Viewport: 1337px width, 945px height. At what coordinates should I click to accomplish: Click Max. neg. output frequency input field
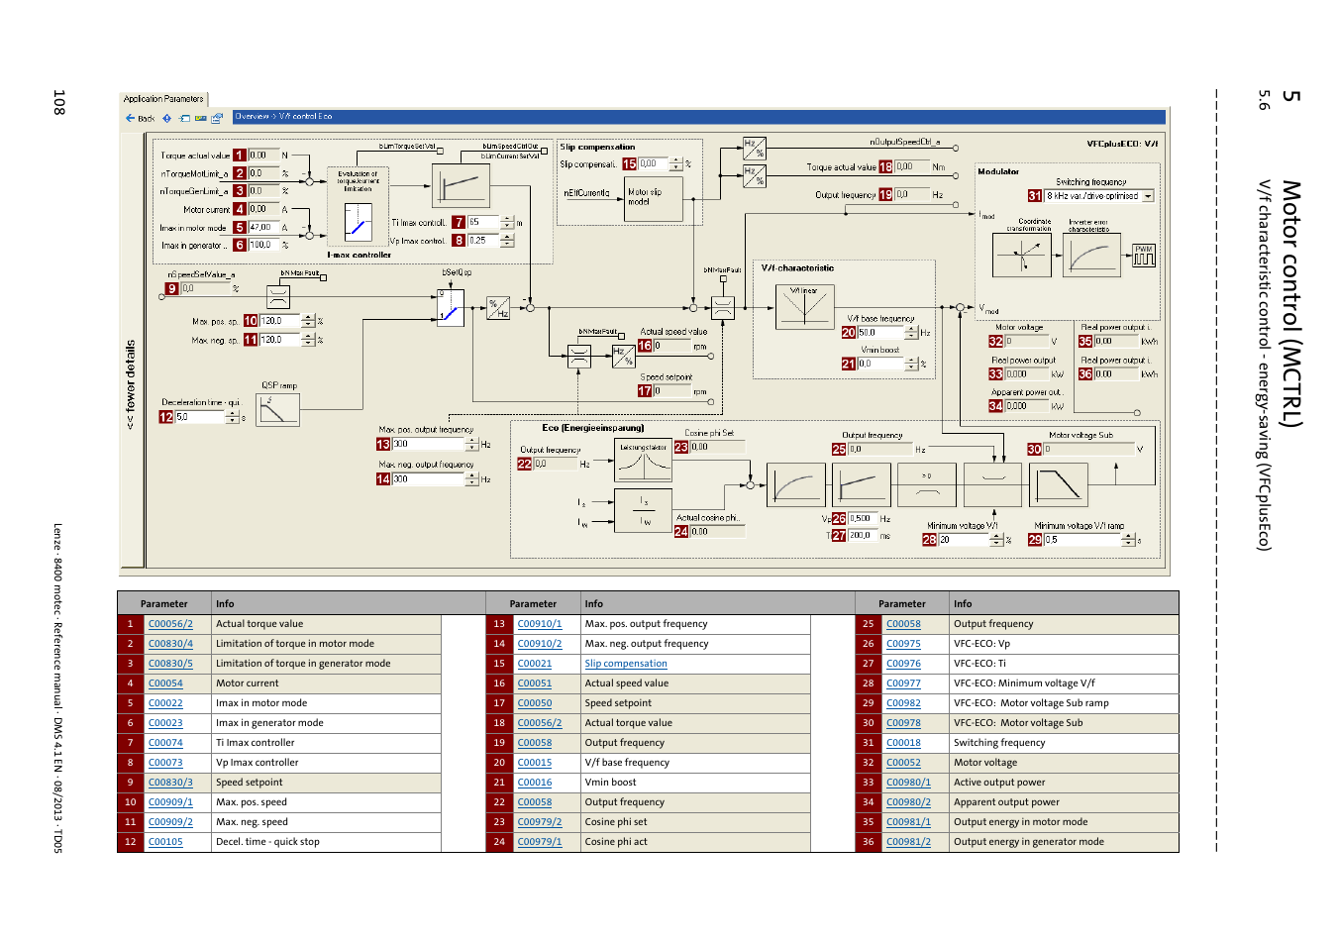point(428,479)
